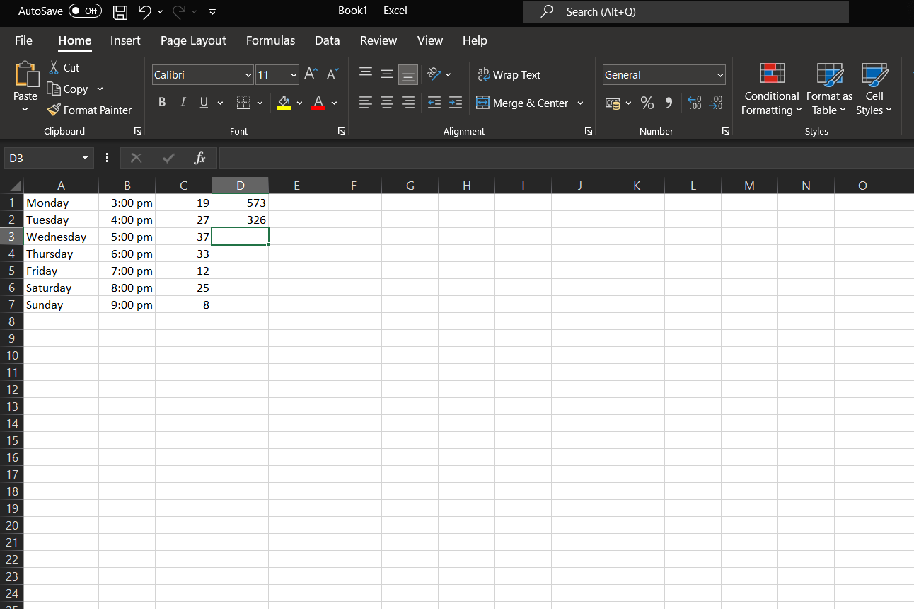This screenshot has height=609, width=914.
Task: Open the Paste options arrow
Action: [x=25, y=110]
